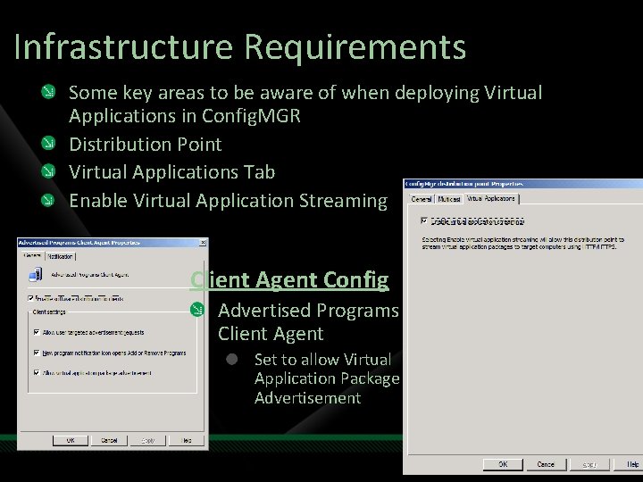Switch to the Notification tab
Image resolution: width=643 pixels, height=482 pixels.
pyautogui.click(x=60, y=256)
